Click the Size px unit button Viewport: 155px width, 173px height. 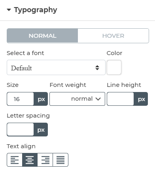[41, 99]
